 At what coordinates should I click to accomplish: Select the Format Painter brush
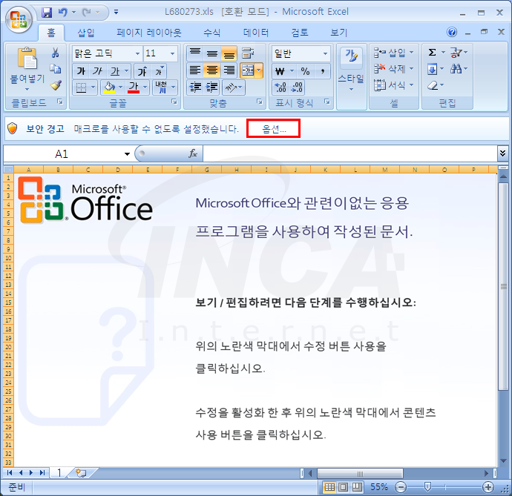coord(56,85)
